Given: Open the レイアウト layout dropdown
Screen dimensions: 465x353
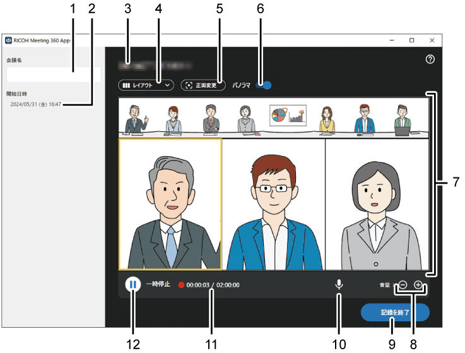Looking at the screenshot, I should [146, 85].
